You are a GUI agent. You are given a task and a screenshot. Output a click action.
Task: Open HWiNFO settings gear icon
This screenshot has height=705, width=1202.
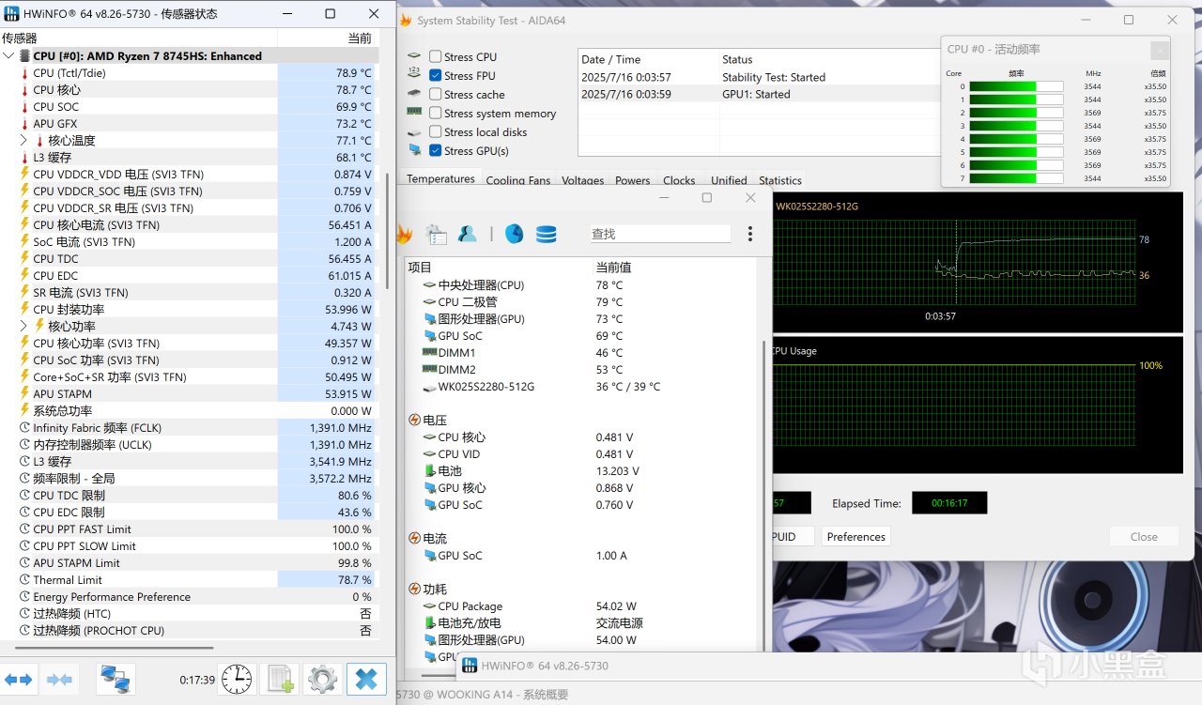click(x=322, y=679)
